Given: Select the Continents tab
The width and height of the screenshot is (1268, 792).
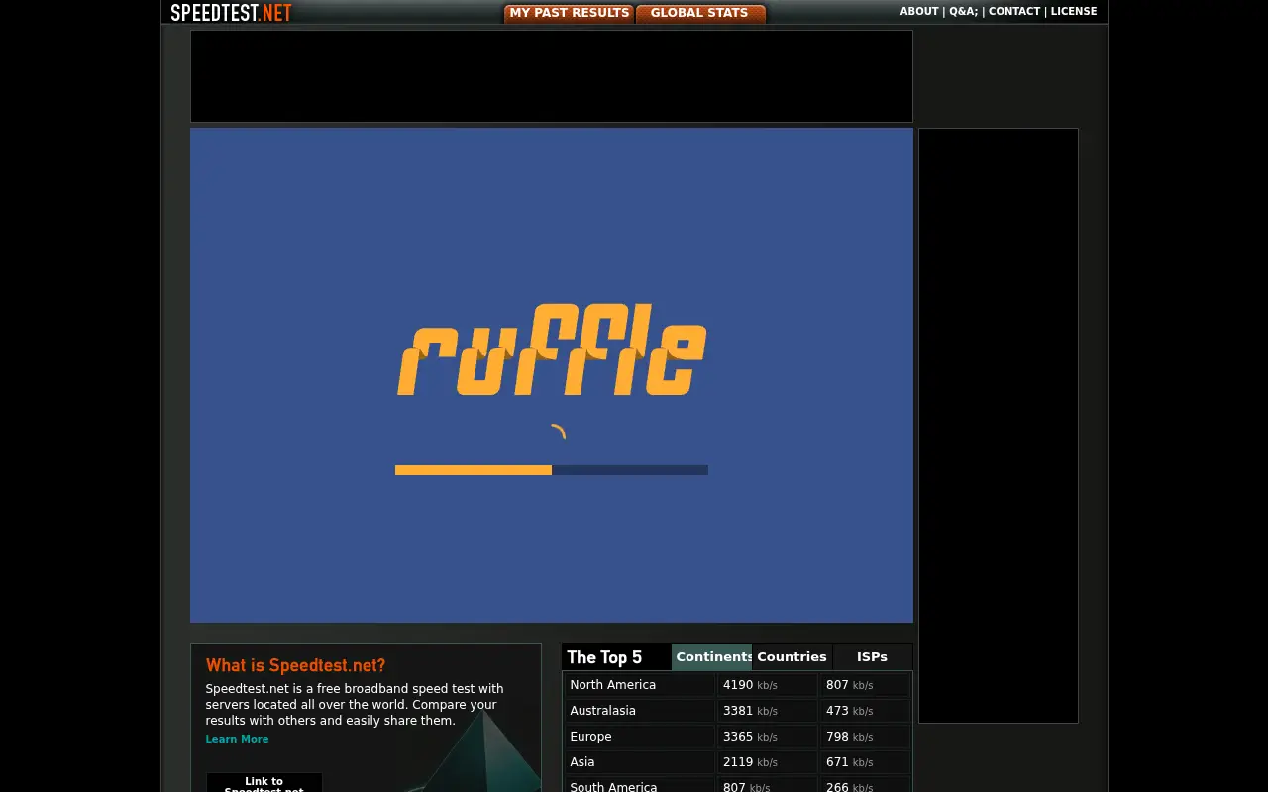Looking at the screenshot, I should 711,657.
